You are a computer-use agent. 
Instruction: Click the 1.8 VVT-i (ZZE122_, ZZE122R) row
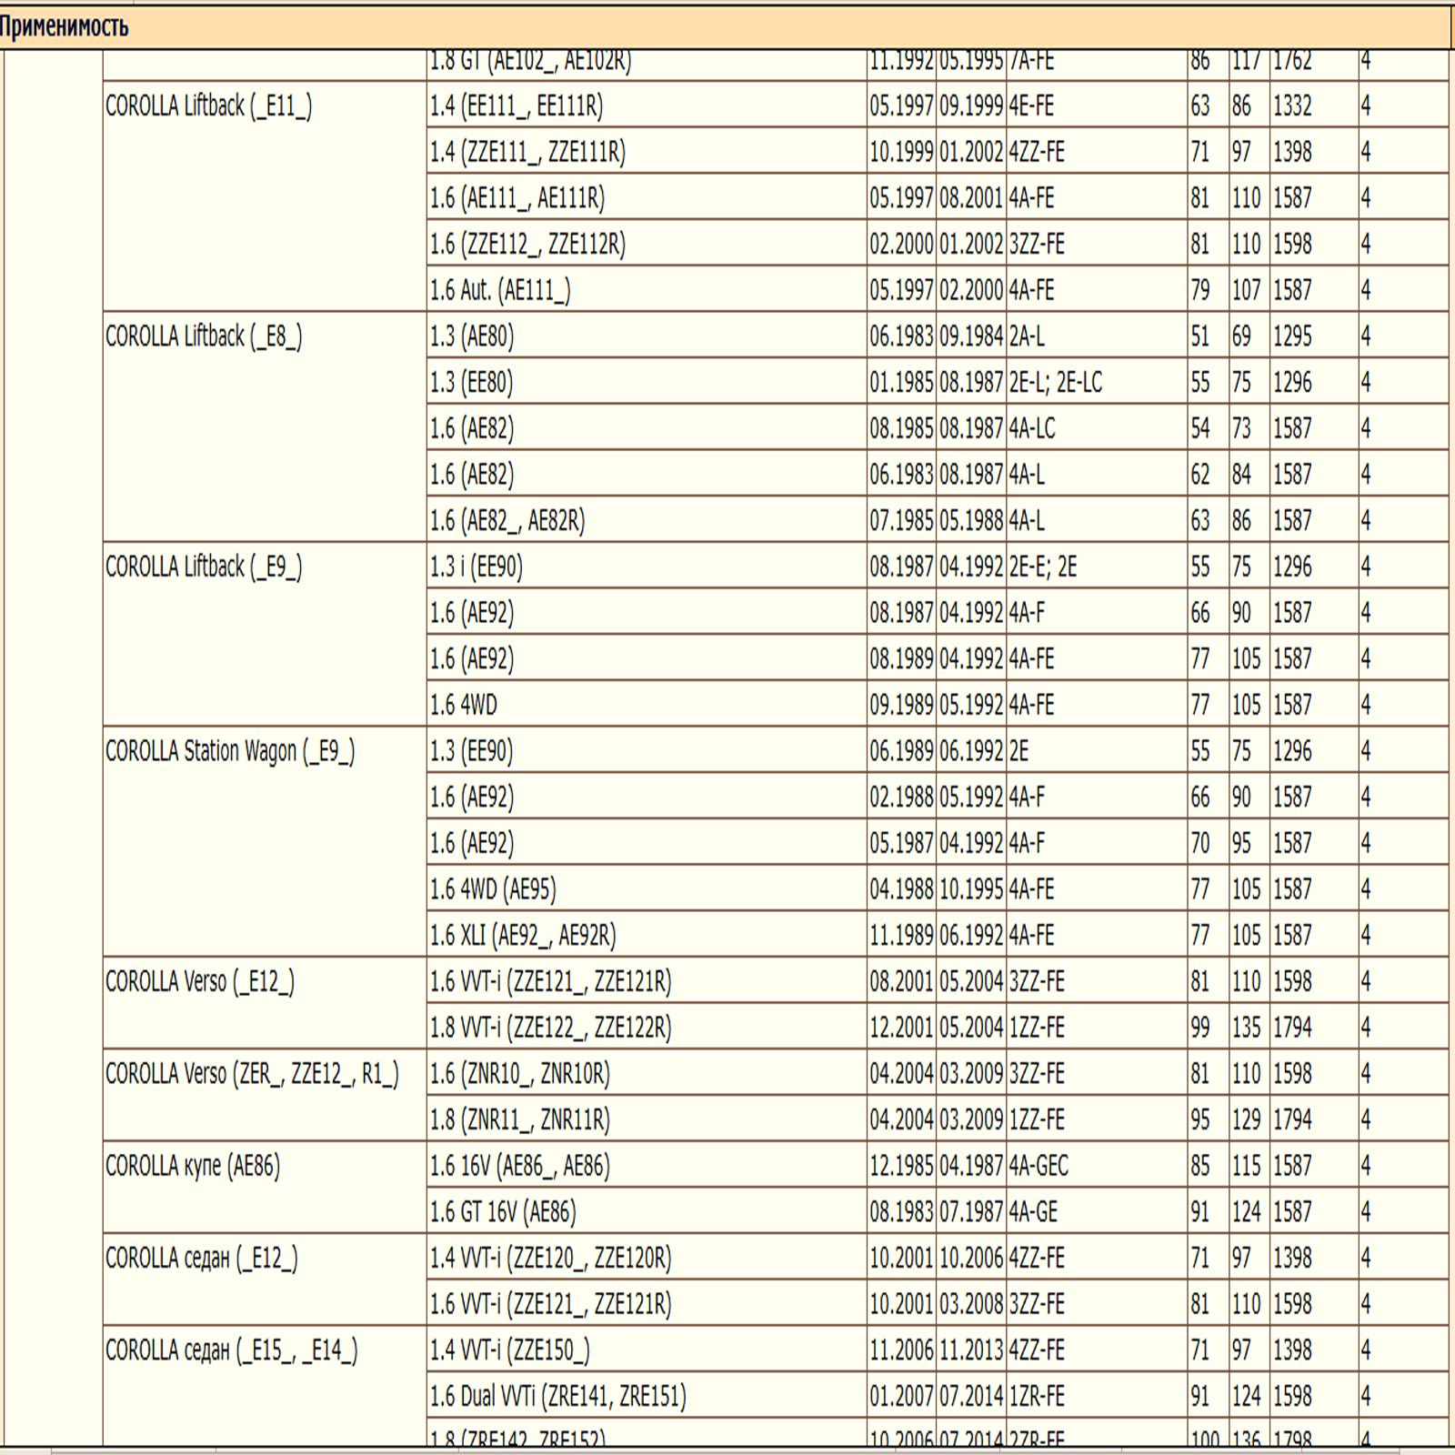551,1028
